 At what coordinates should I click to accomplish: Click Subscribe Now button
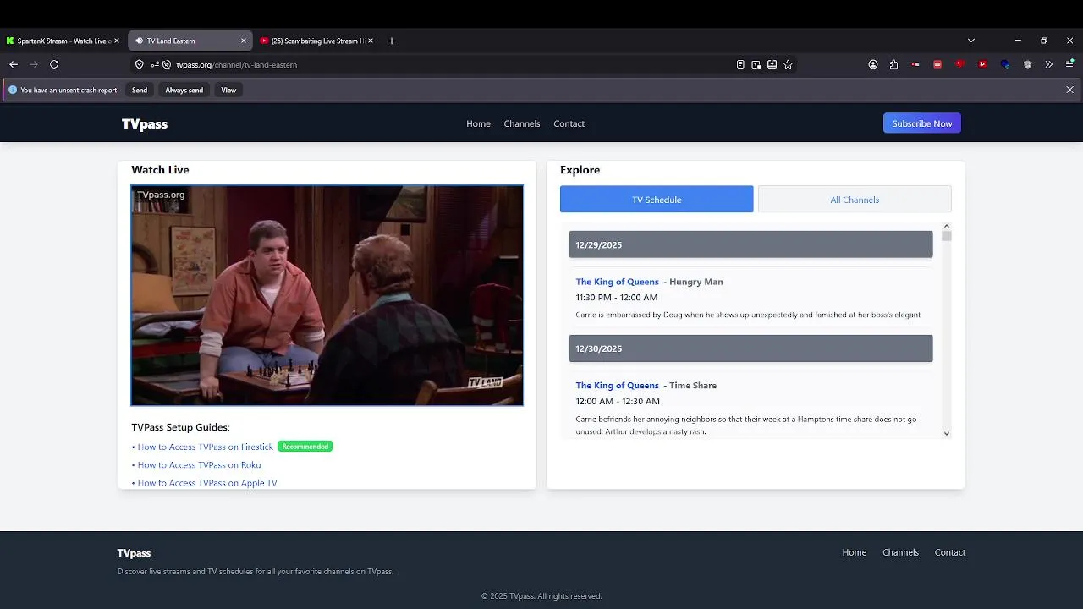click(922, 123)
